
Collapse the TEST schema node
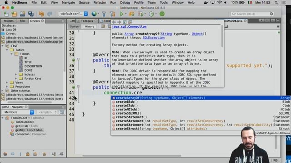[x=3, y=46]
